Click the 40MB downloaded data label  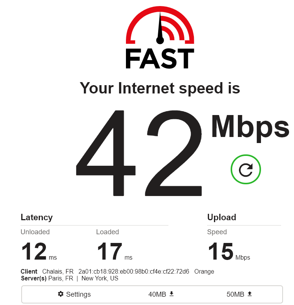(157, 294)
